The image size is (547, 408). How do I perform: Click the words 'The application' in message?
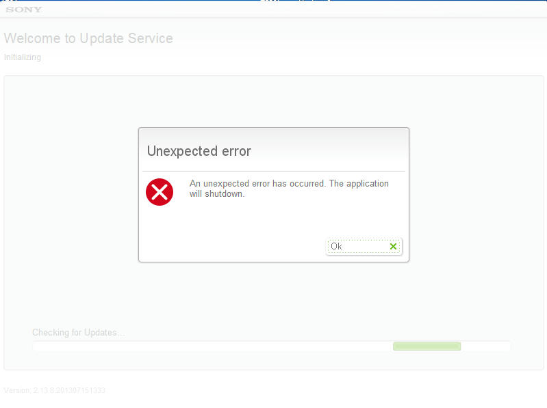(359, 183)
